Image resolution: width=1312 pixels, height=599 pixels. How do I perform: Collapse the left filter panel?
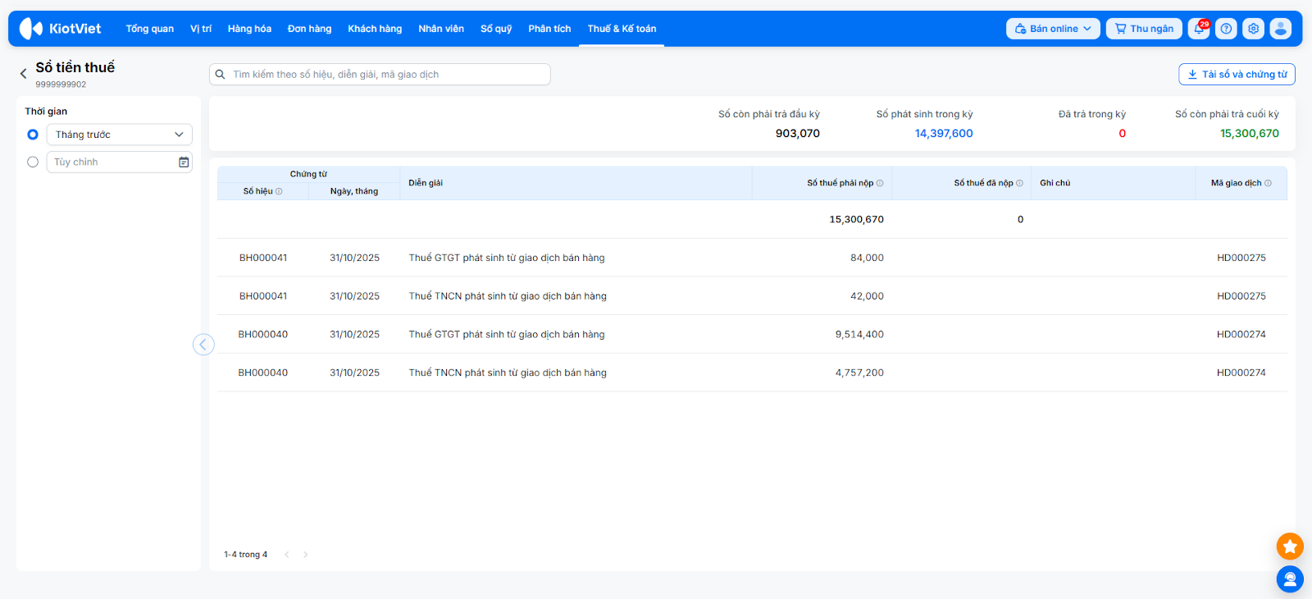click(x=203, y=345)
